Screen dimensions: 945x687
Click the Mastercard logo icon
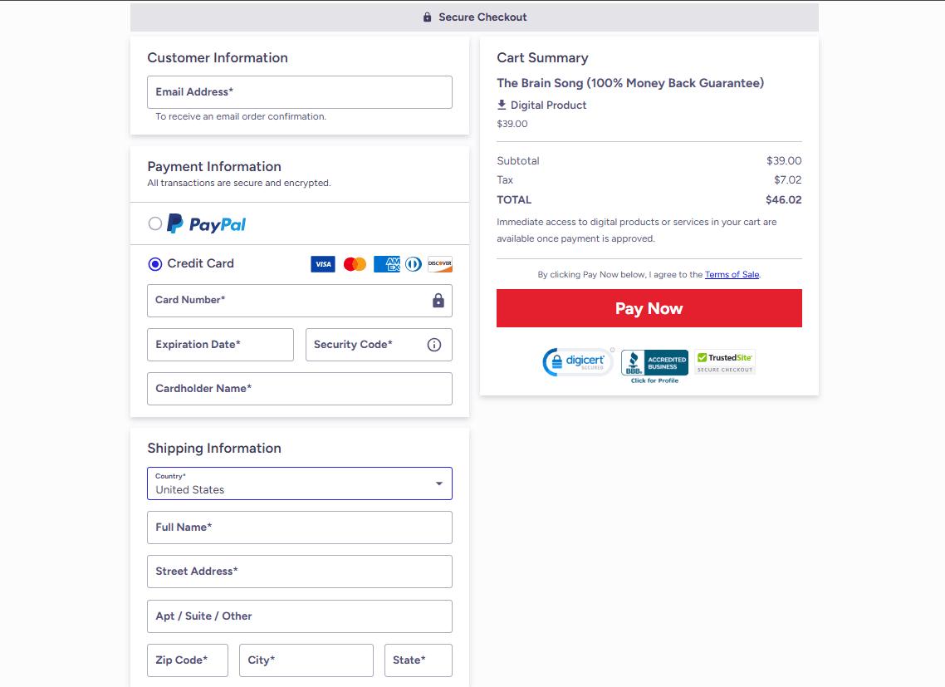(x=355, y=264)
